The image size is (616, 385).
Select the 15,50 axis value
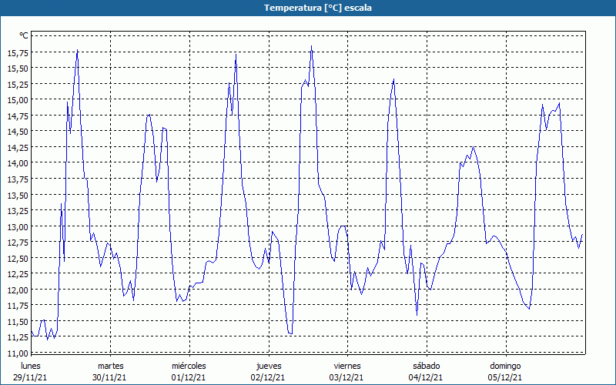[x=18, y=69]
